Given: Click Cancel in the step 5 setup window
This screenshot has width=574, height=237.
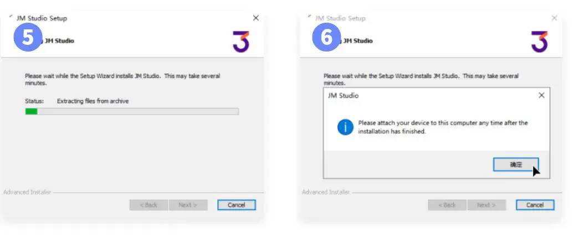Looking at the screenshot, I should pyautogui.click(x=237, y=205).
